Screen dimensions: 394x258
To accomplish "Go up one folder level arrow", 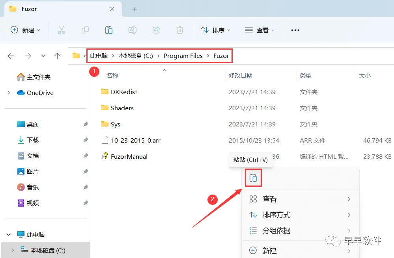I will click(x=57, y=56).
